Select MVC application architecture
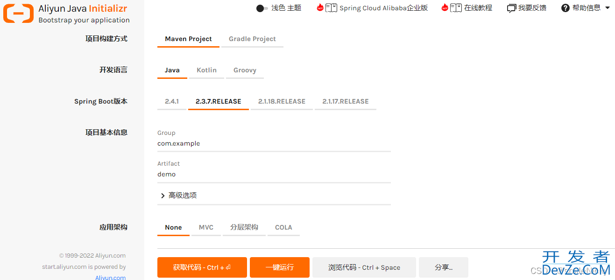615x280 pixels. coord(206,227)
